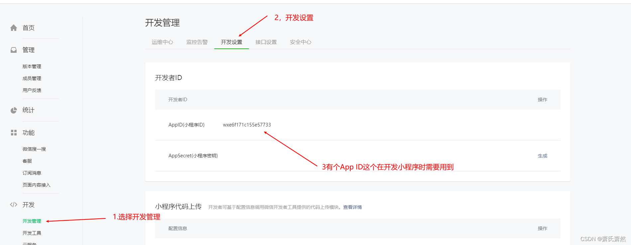Open 订阅消息 in the sidebar
The image size is (631, 245).
pos(32,173)
